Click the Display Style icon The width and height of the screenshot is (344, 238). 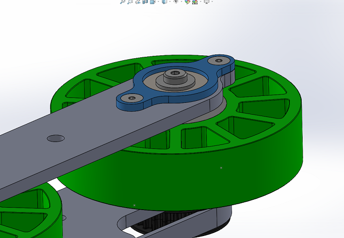(164, 1)
